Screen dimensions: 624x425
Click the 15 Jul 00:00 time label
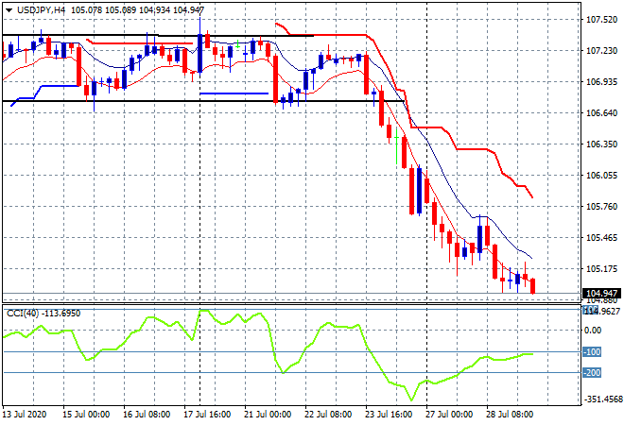(x=85, y=415)
